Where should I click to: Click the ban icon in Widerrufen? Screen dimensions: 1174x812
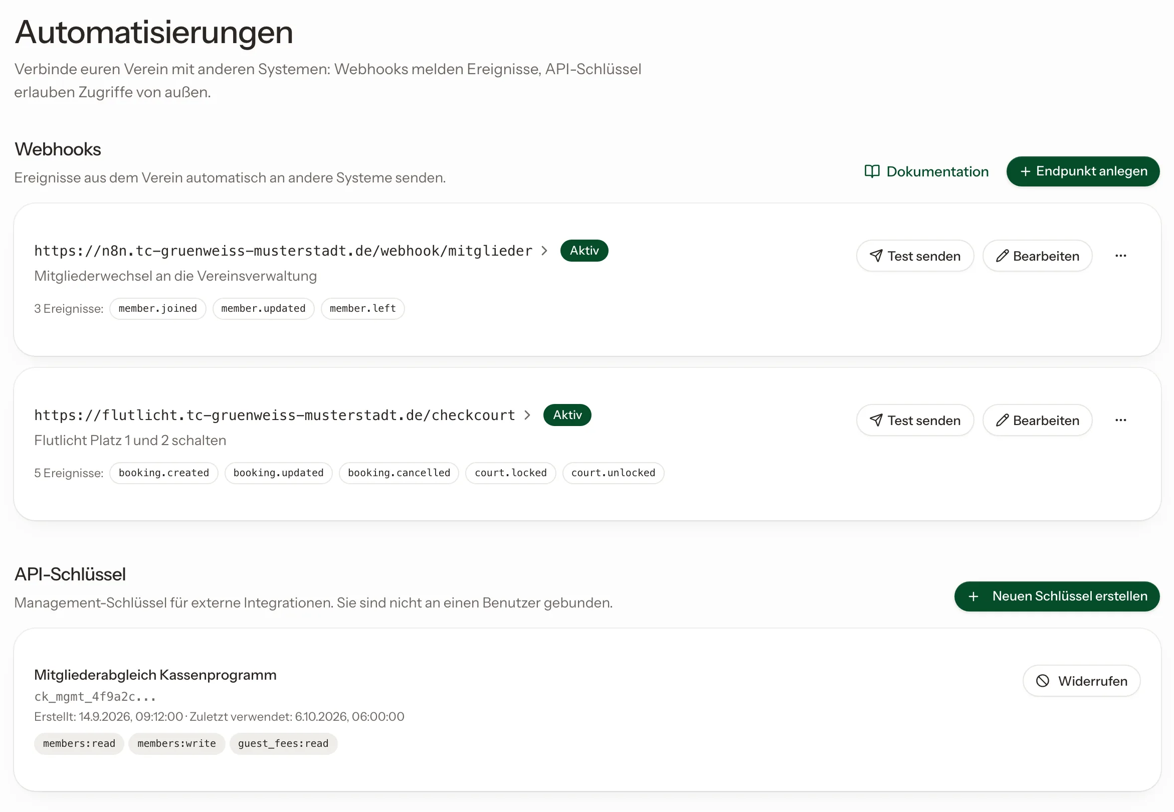(1042, 681)
